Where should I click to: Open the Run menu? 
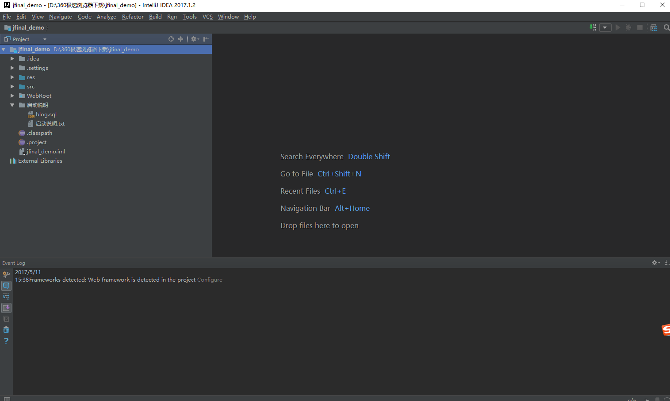pyautogui.click(x=172, y=17)
